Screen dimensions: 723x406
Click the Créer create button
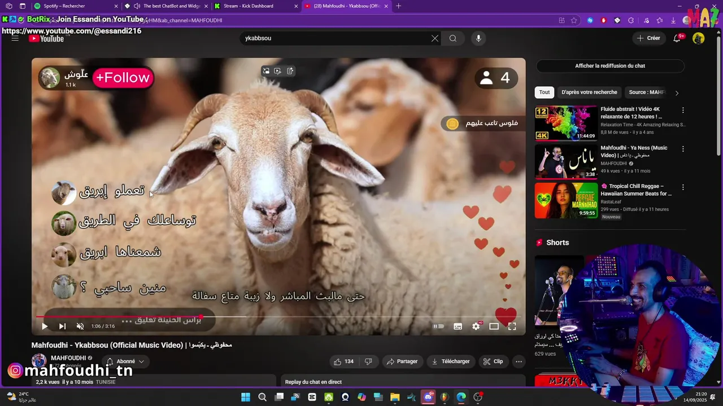[648, 38]
